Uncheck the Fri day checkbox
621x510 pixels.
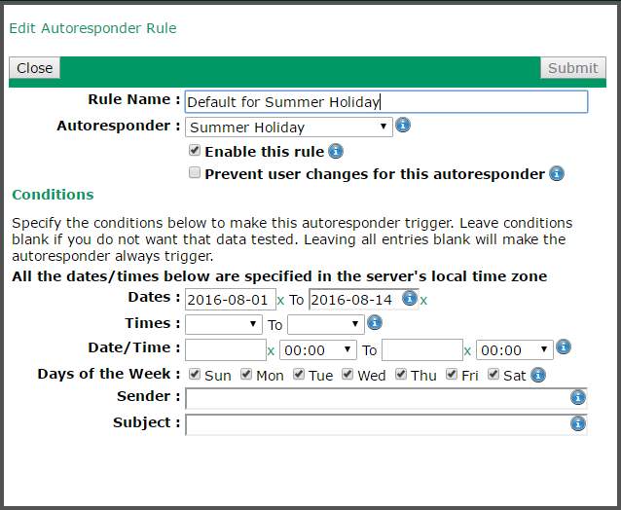point(452,374)
